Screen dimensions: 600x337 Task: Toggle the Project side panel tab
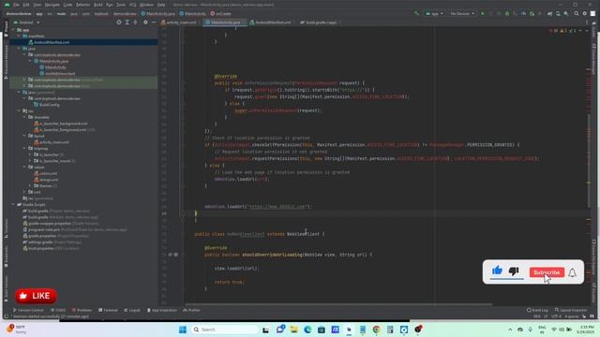coord(6,29)
